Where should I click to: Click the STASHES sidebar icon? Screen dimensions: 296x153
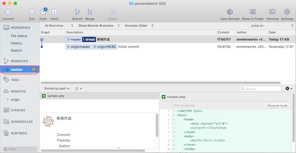6,110
